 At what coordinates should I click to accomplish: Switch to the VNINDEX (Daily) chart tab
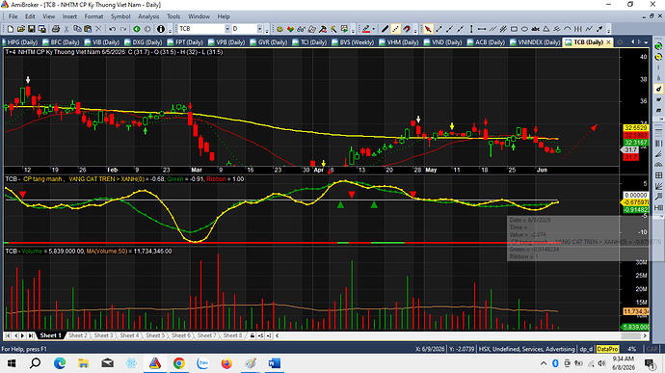click(536, 42)
